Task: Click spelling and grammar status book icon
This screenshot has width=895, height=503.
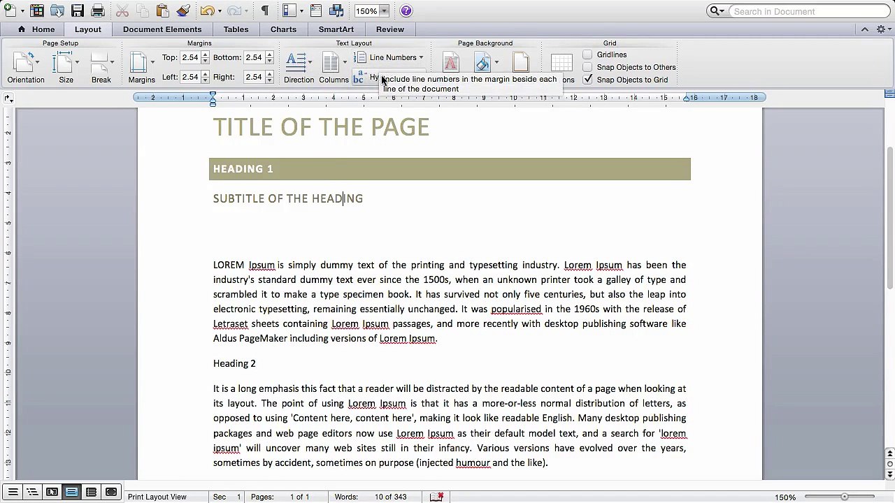Action: click(x=437, y=497)
